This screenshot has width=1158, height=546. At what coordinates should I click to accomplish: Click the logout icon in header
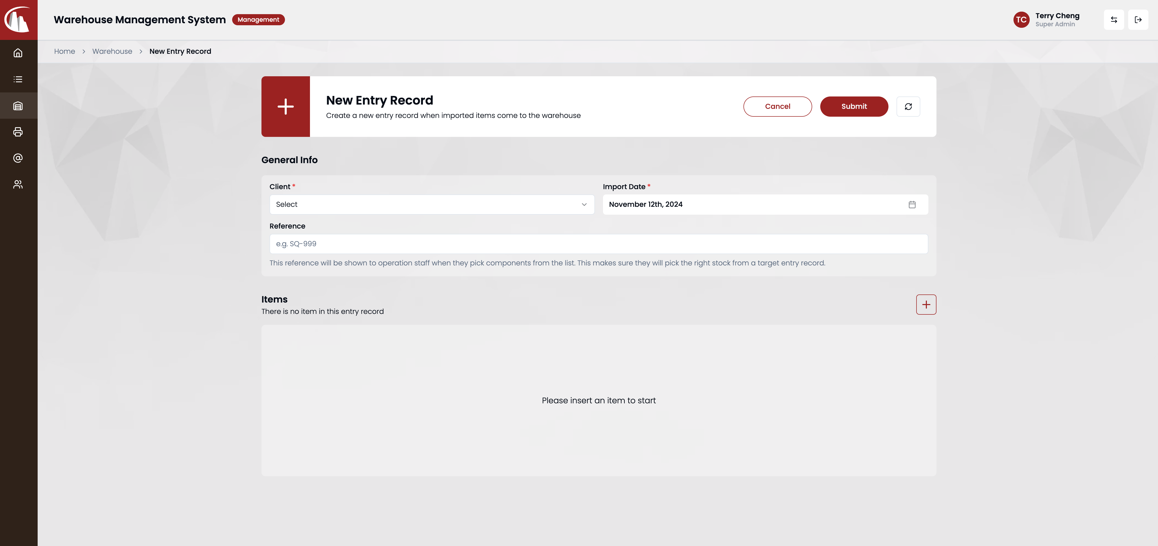(1138, 20)
